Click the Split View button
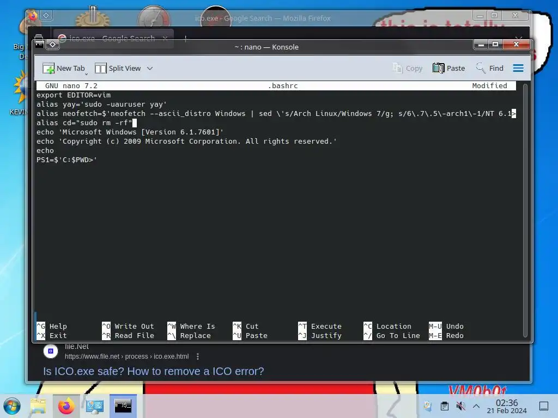 [118, 68]
